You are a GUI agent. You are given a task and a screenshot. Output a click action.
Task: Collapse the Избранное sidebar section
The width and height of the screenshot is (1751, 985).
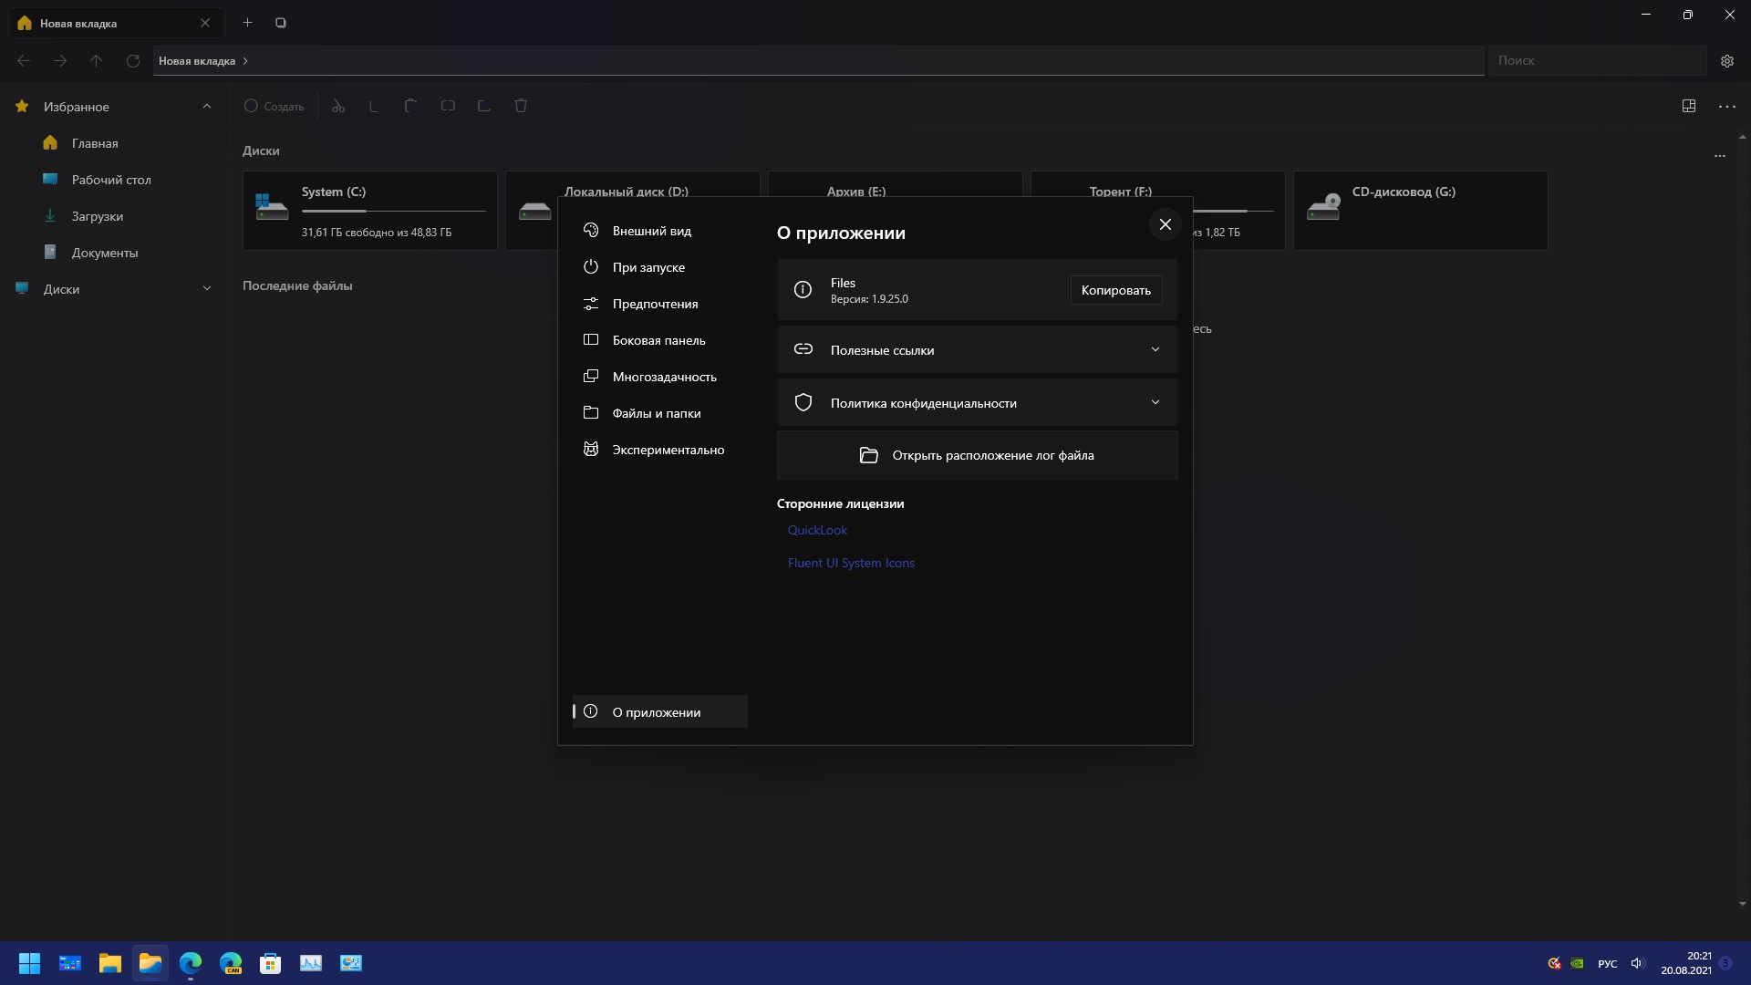[207, 107]
